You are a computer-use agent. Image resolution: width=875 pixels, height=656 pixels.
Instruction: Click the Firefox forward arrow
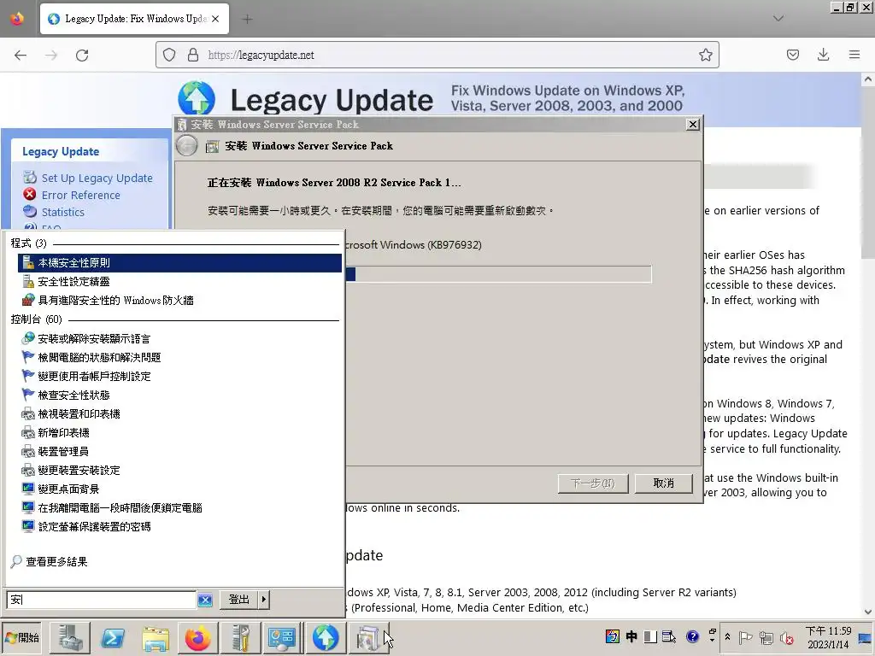click(51, 56)
